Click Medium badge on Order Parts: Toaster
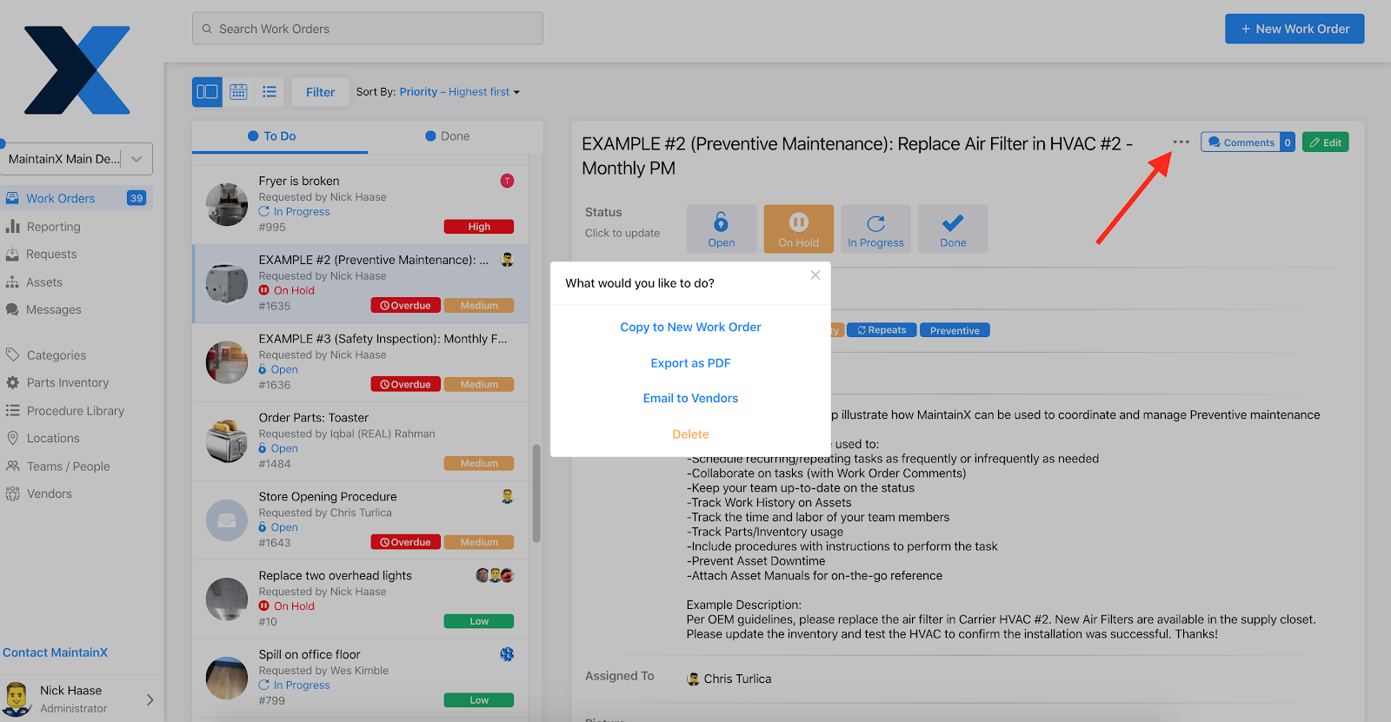1391x722 pixels. 479,464
